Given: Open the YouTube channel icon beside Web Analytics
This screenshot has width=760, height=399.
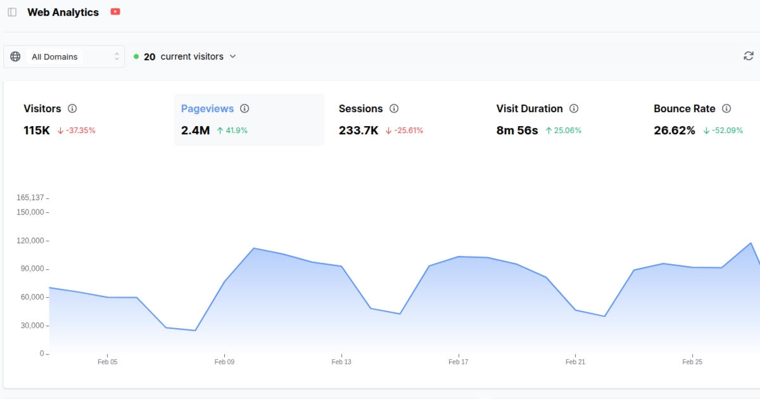Looking at the screenshot, I should 115,11.
